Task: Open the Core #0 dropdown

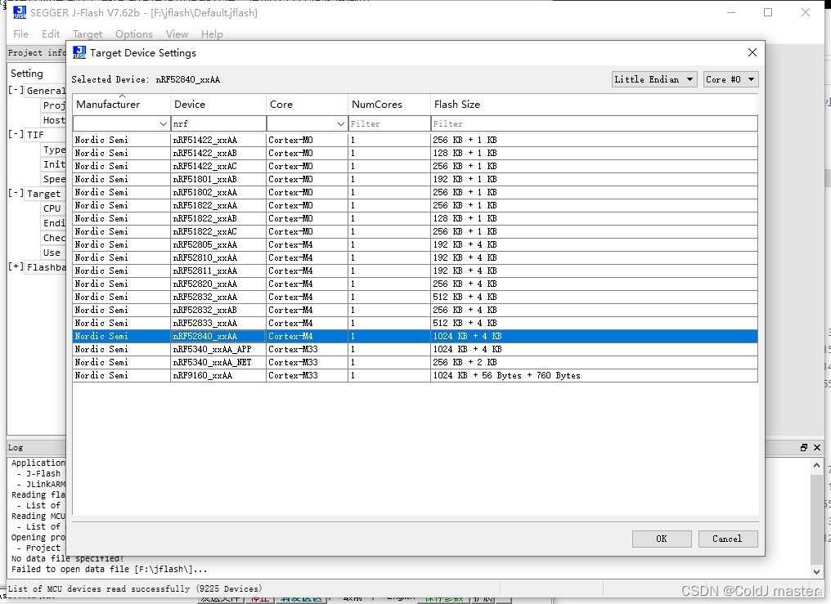Action: click(x=731, y=79)
